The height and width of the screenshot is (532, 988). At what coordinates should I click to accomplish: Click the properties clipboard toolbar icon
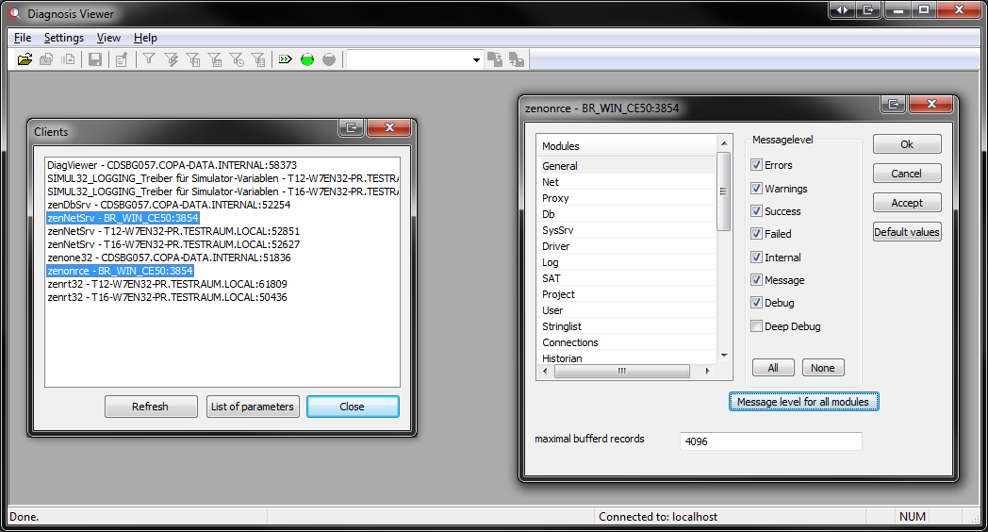pyautogui.click(x=122, y=59)
